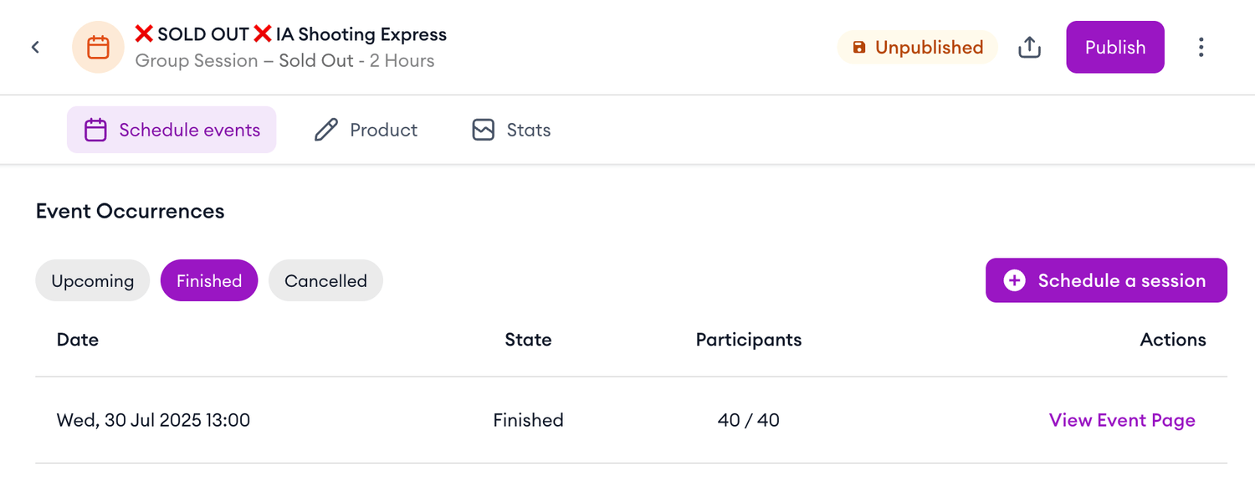This screenshot has width=1255, height=482.
Task: Open the three-dot more options menu
Action: [1201, 48]
